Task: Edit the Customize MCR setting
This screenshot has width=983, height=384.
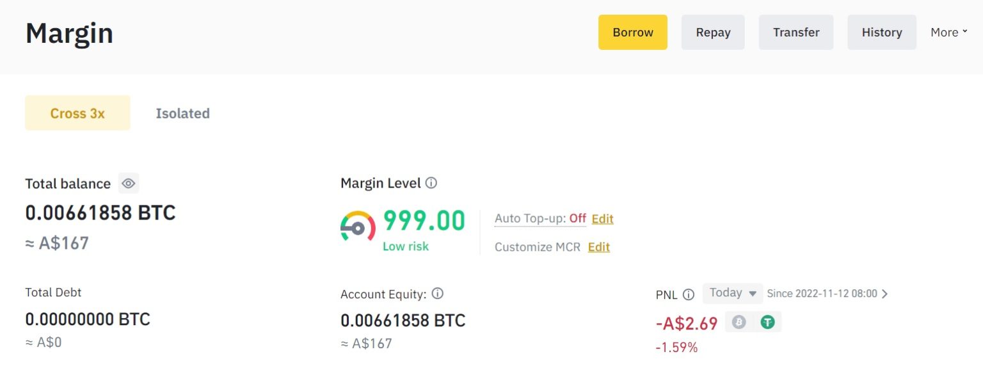Action: [598, 247]
